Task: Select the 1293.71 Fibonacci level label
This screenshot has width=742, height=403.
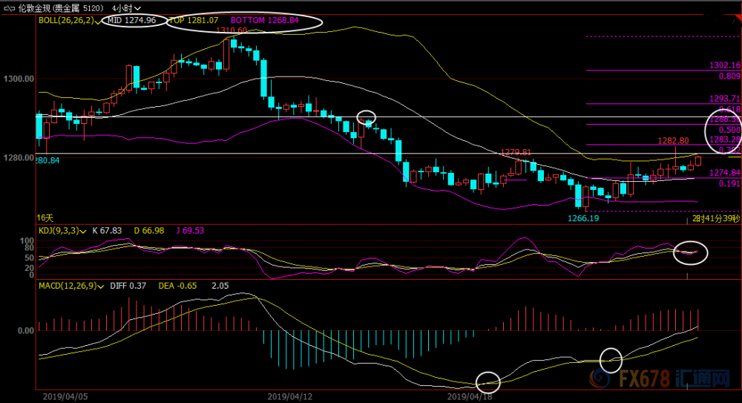Action: pos(724,99)
